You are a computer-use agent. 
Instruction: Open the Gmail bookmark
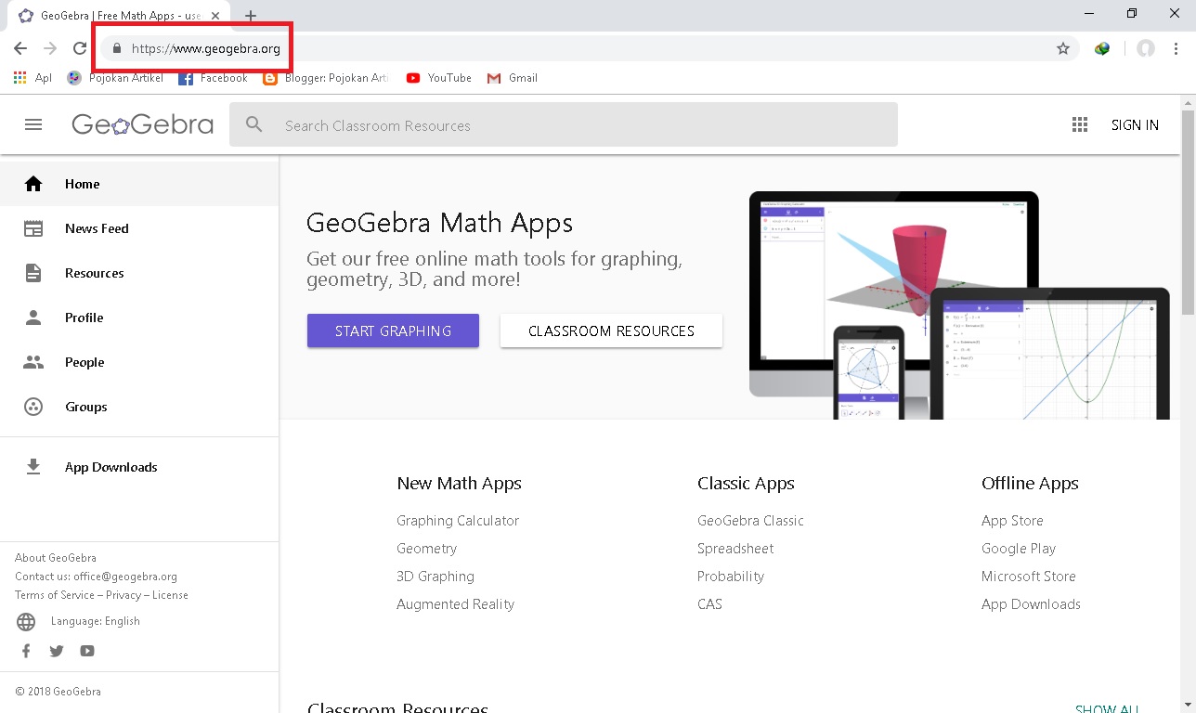[513, 78]
